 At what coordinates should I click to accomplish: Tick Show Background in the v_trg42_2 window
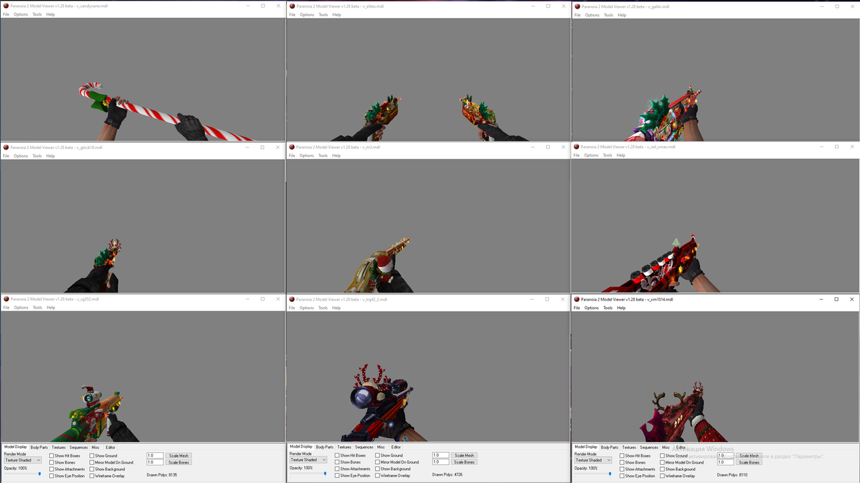[x=378, y=469]
